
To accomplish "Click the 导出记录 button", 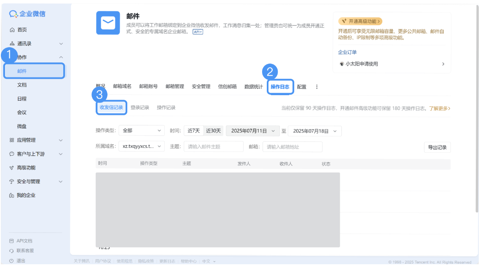I will pos(437,148).
